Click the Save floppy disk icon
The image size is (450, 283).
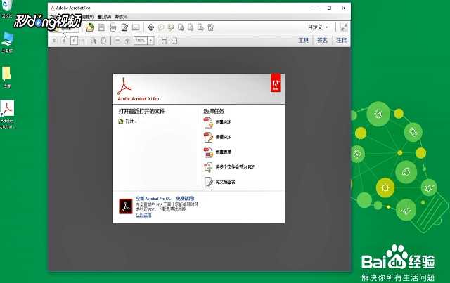coord(101,27)
